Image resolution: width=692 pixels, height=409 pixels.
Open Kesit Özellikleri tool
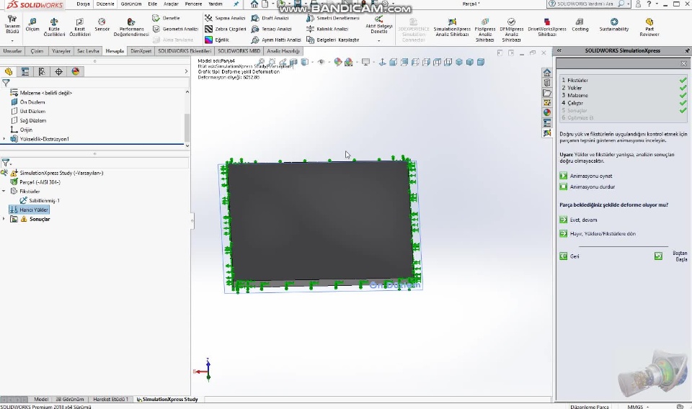(x=80, y=27)
